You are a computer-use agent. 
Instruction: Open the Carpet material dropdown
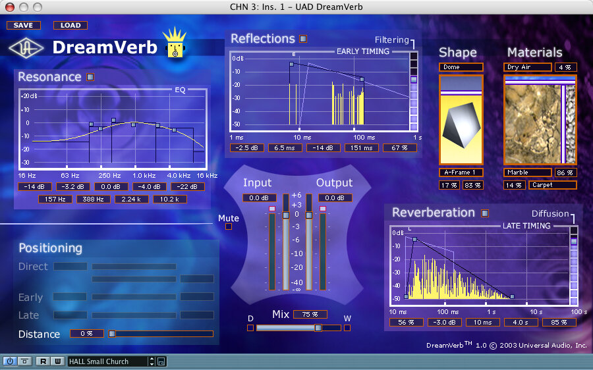(553, 185)
